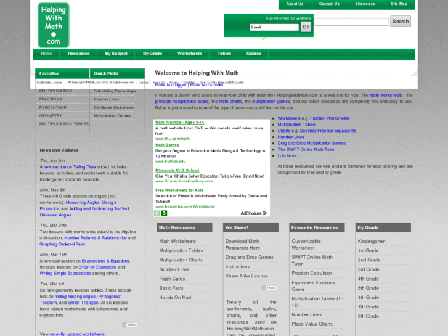Open Share Alike License link
448x336 pixels.
246,276
